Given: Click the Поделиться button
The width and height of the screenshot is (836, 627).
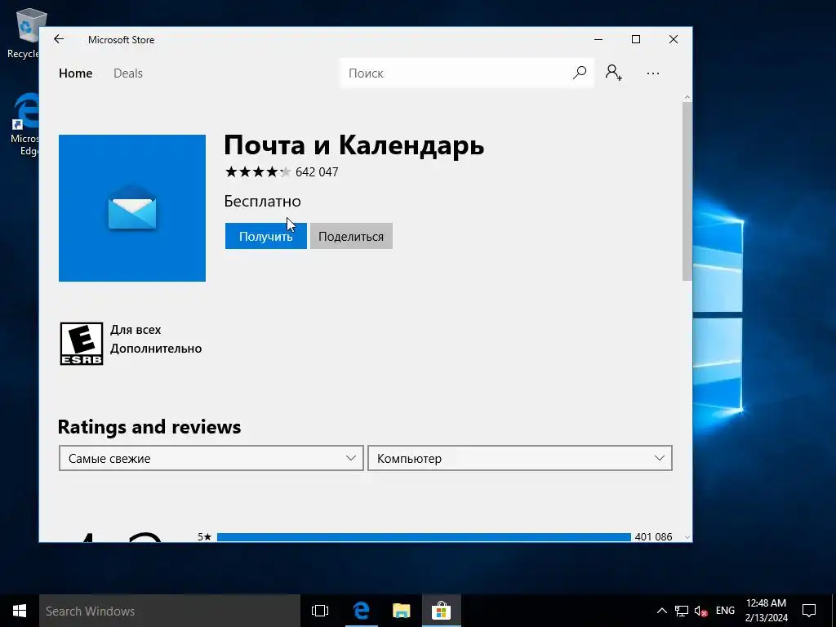Looking at the screenshot, I should [x=351, y=236].
